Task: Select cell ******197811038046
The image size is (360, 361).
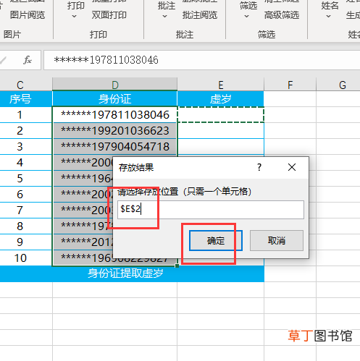Action: [x=115, y=115]
